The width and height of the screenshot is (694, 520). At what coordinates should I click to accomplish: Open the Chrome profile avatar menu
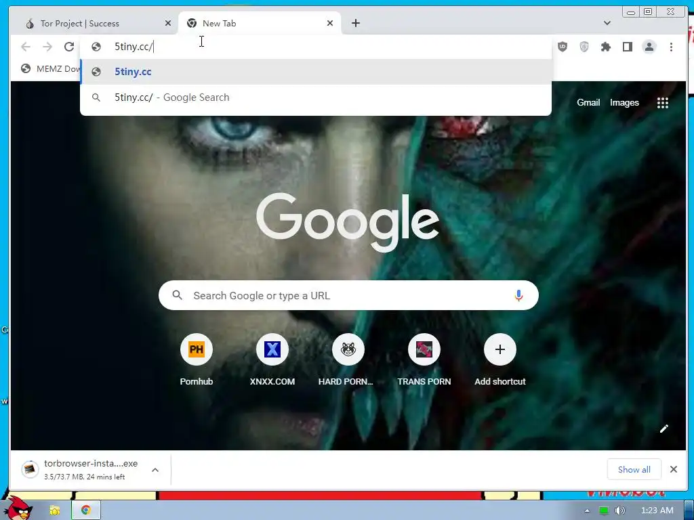(649, 47)
